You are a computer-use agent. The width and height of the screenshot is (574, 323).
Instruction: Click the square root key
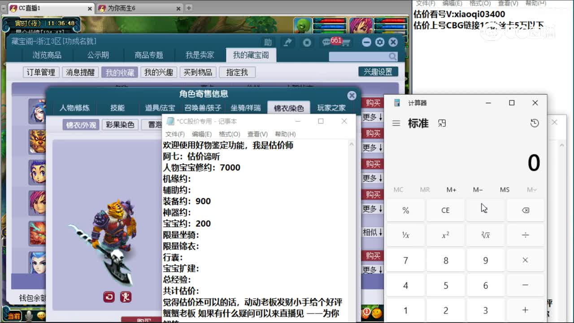pyautogui.click(x=485, y=235)
